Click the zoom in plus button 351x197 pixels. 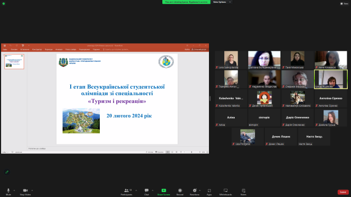(200, 152)
